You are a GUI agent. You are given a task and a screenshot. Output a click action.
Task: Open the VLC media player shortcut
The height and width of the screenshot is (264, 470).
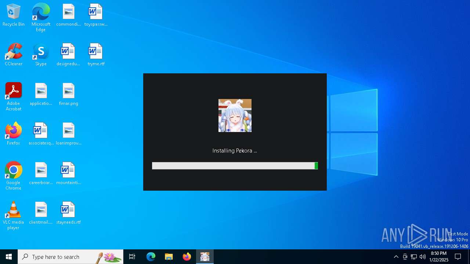[14, 216]
